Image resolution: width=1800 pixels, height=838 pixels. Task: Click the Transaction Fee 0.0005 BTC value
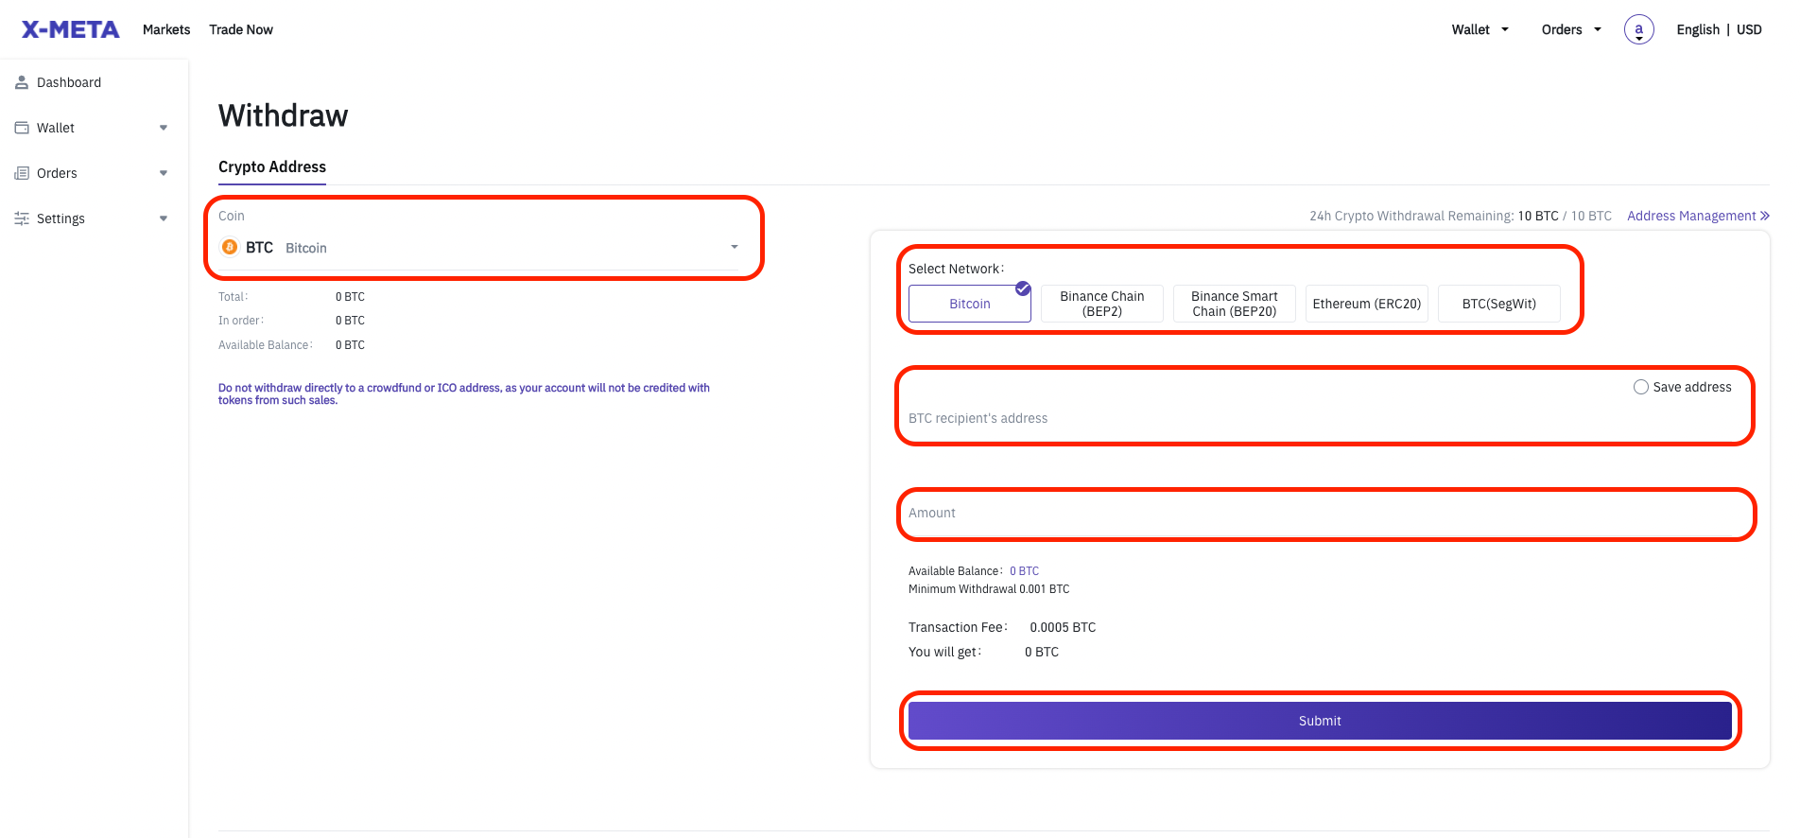tap(1063, 627)
